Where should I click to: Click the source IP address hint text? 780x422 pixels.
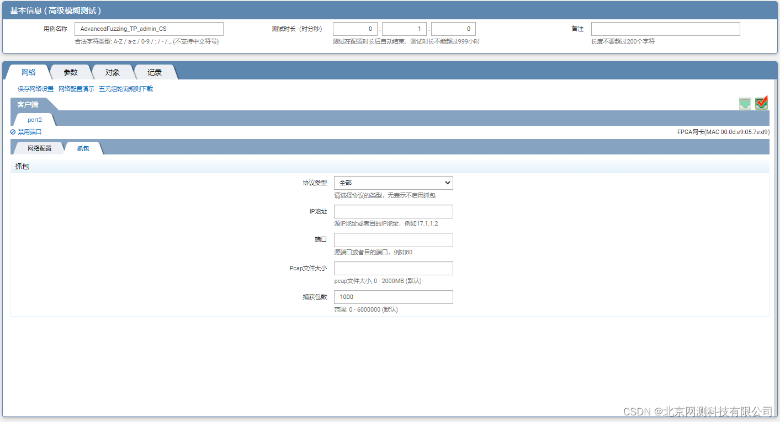pyautogui.click(x=386, y=223)
